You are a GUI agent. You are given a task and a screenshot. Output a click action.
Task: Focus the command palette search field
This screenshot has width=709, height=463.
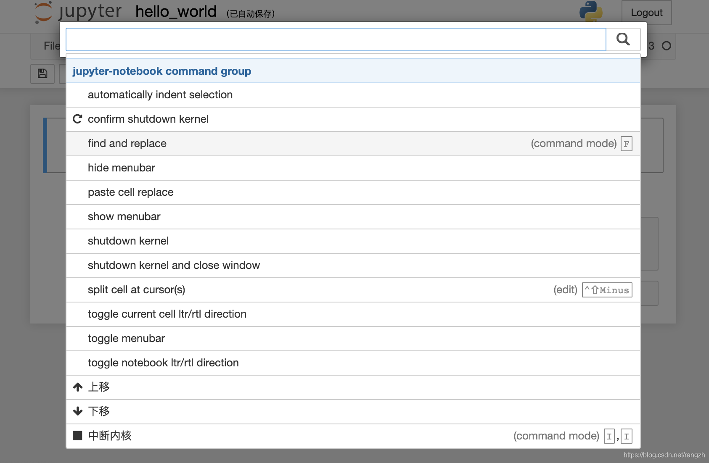(x=336, y=39)
